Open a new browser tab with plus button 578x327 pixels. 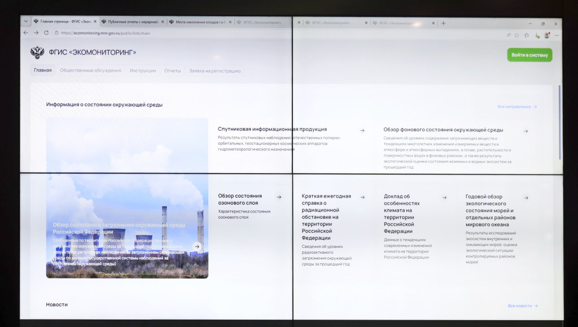point(443,23)
